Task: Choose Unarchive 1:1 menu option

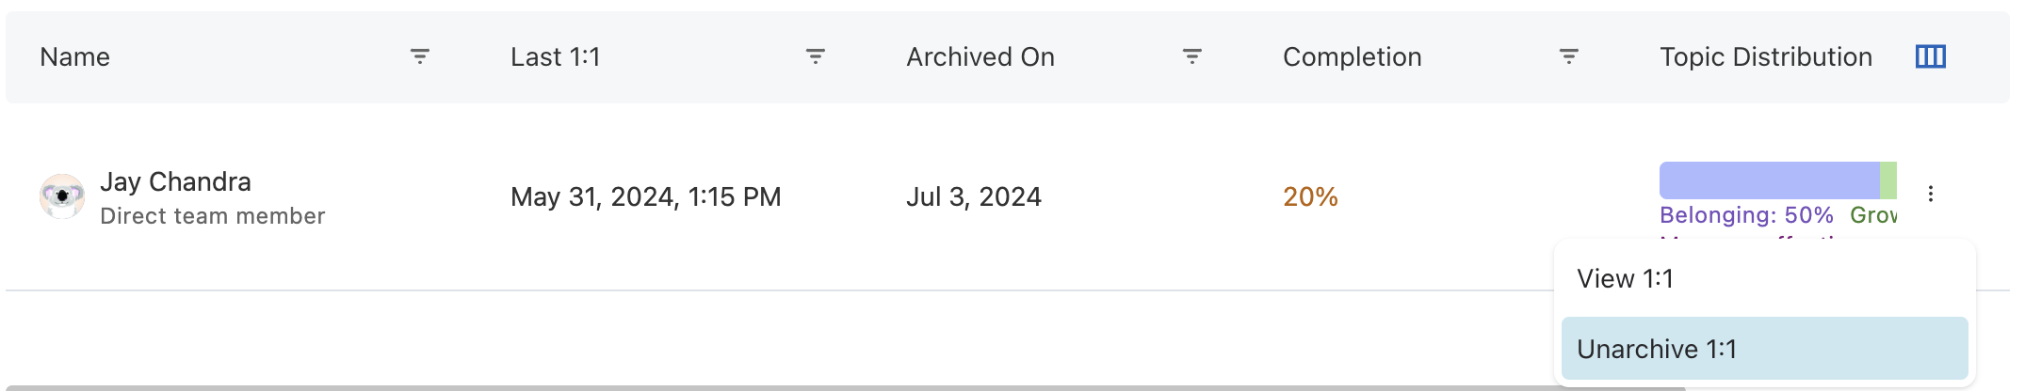Action: (x=1656, y=349)
